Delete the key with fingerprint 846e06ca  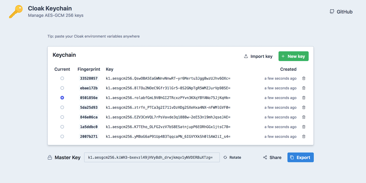304,117
